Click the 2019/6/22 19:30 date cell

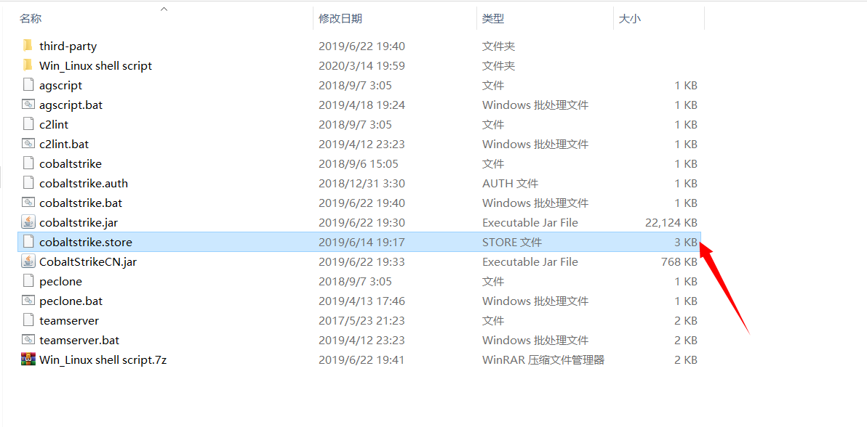[361, 223]
